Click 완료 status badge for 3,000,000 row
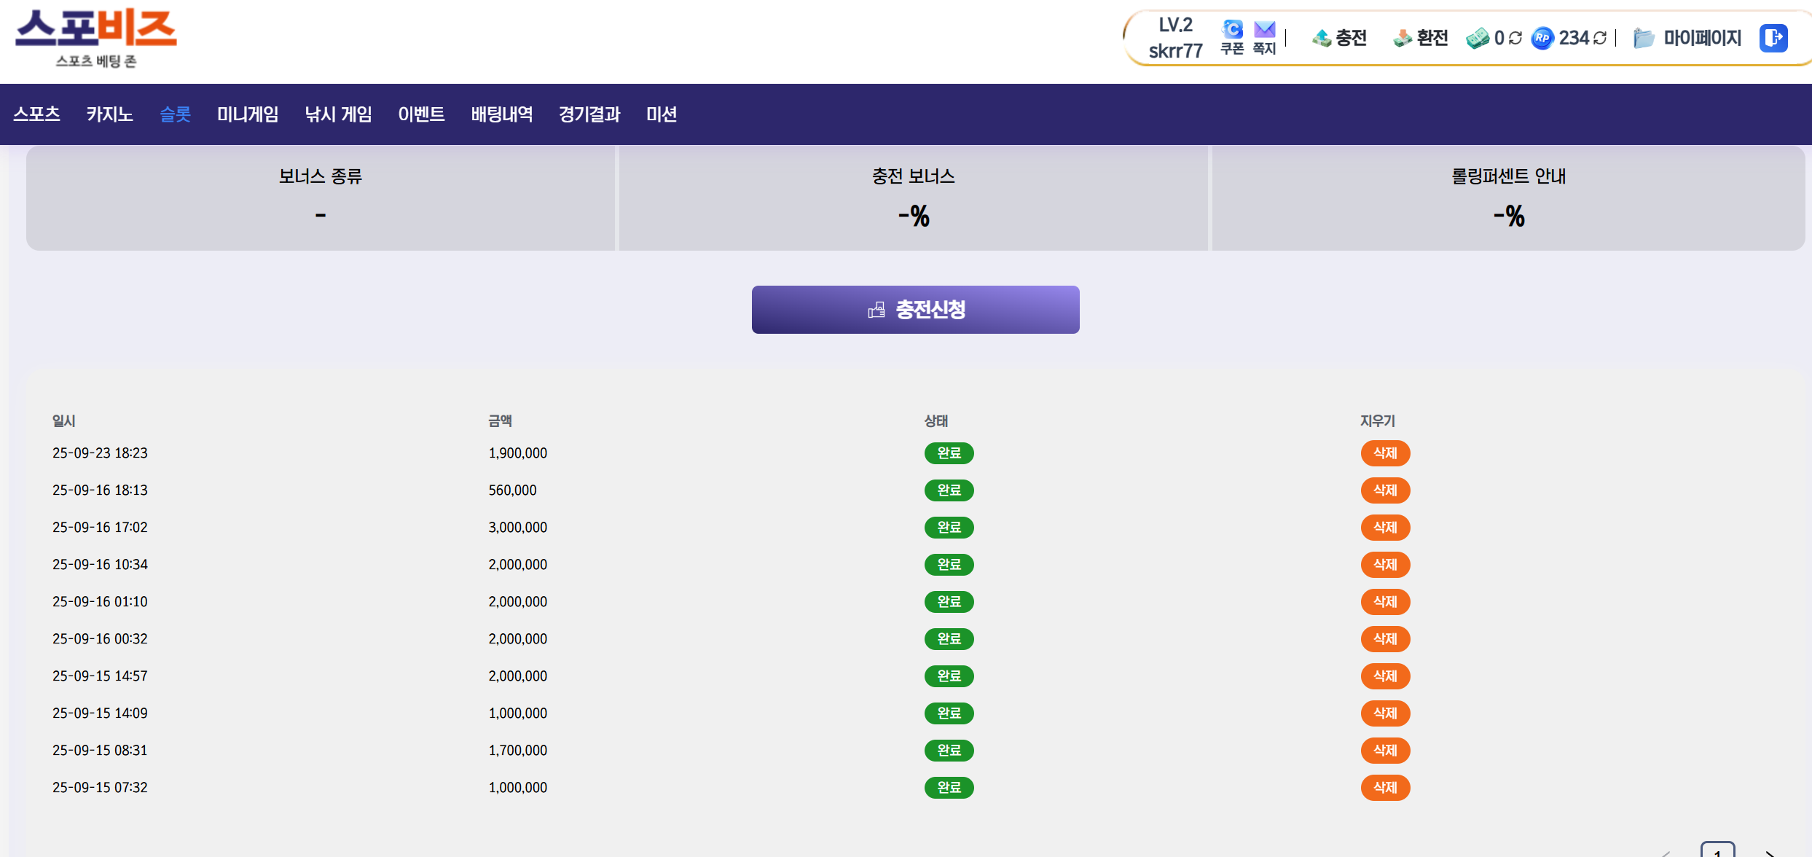 click(949, 528)
